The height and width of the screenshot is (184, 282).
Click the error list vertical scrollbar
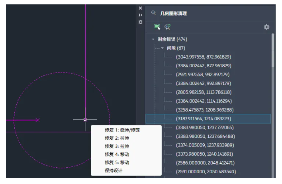273,52
